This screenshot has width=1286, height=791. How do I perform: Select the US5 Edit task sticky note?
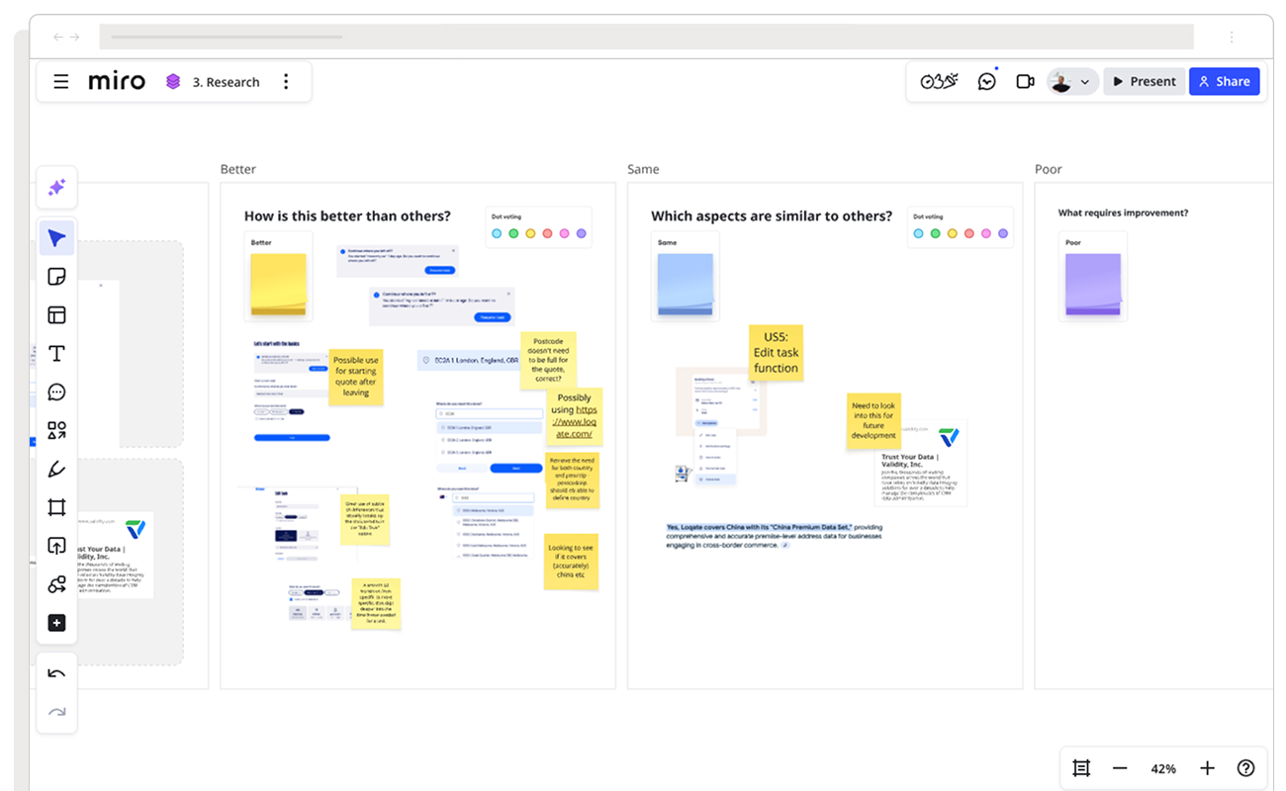point(776,353)
